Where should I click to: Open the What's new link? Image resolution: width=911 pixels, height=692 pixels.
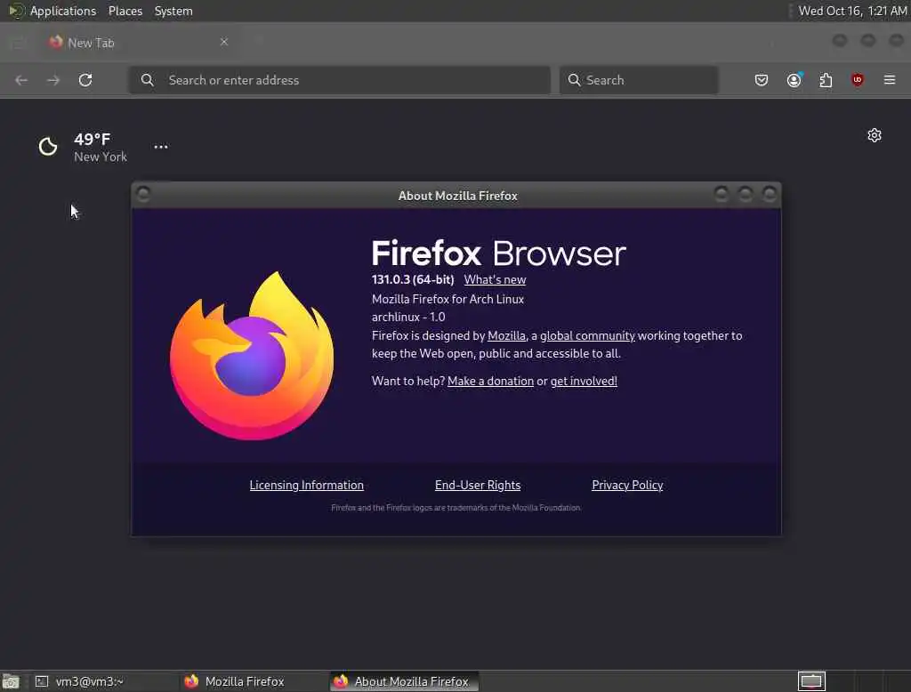(495, 279)
